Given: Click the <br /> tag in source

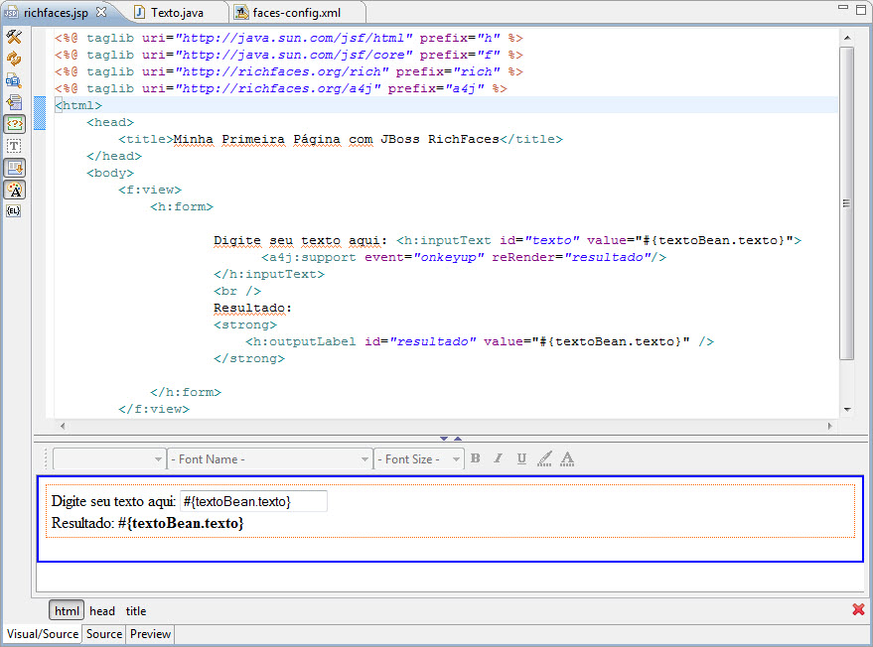Looking at the screenshot, I should (x=237, y=291).
